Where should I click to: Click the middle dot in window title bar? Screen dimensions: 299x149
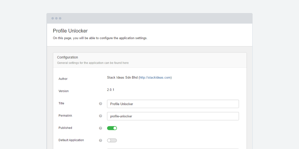click(x=56, y=18)
